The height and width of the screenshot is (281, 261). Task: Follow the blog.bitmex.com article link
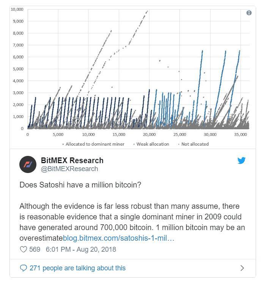[x=118, y=238]
